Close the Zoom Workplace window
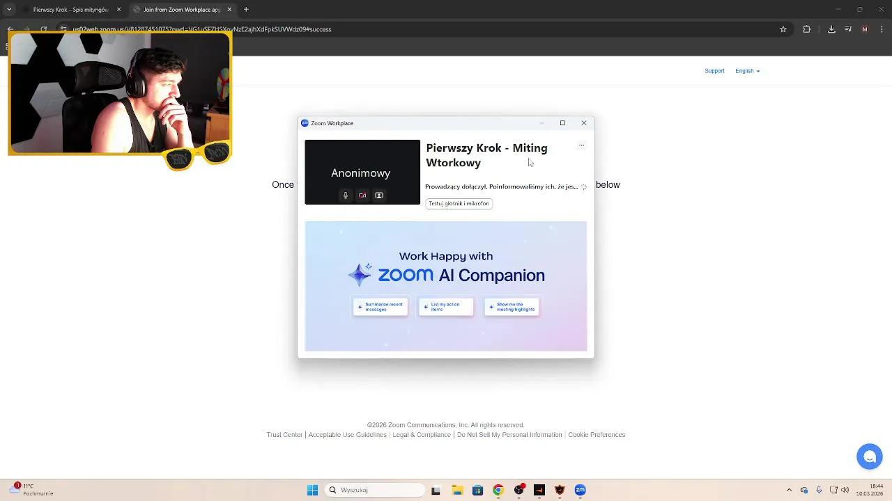This screenshot has height=501, width=892. click(x=584, y=123)
